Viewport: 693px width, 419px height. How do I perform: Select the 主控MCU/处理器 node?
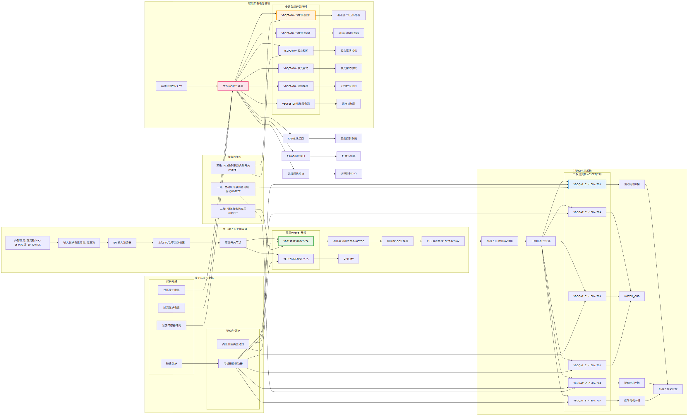click(233, 86)
